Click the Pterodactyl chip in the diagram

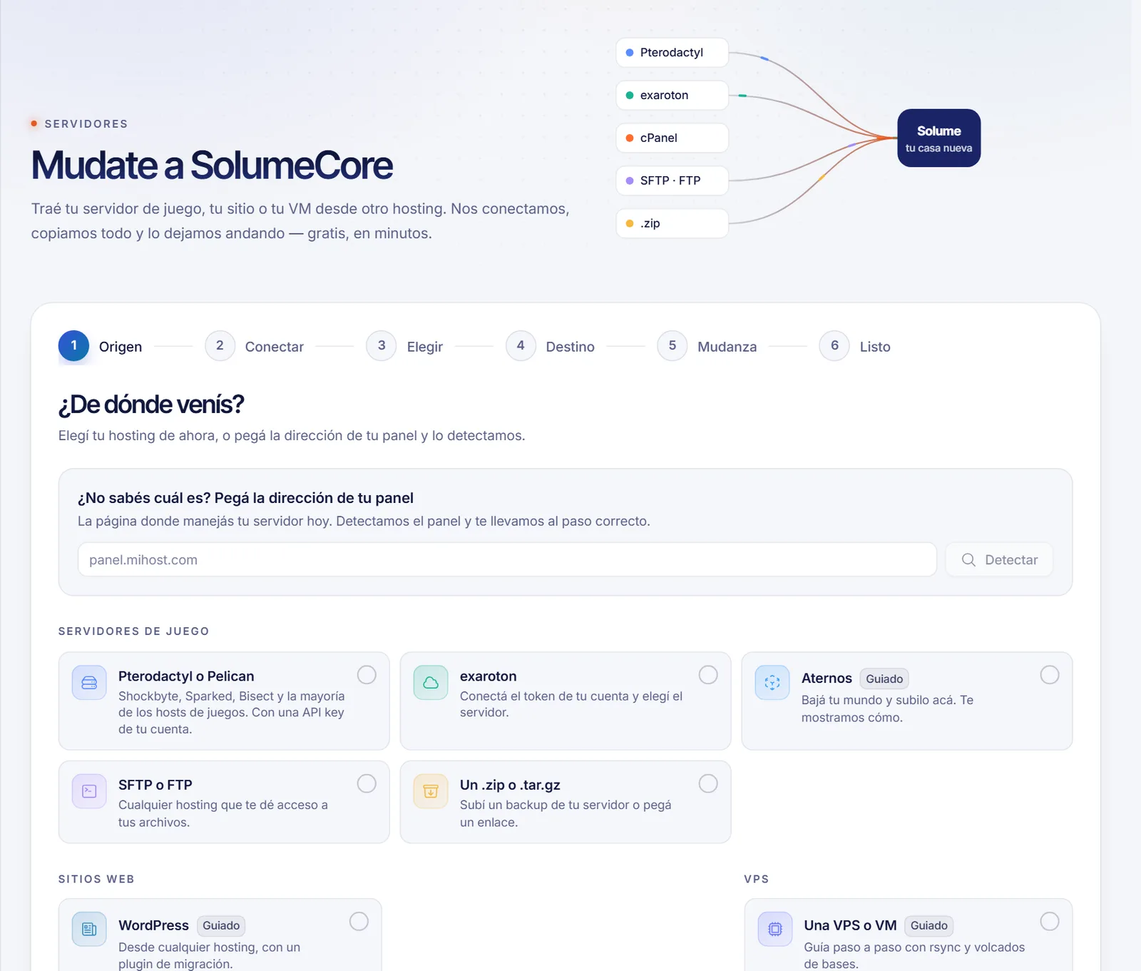[672, 53]
